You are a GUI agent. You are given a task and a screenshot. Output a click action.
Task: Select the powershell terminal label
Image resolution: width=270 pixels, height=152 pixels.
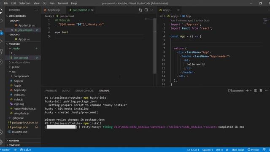[x=236, y=91]
